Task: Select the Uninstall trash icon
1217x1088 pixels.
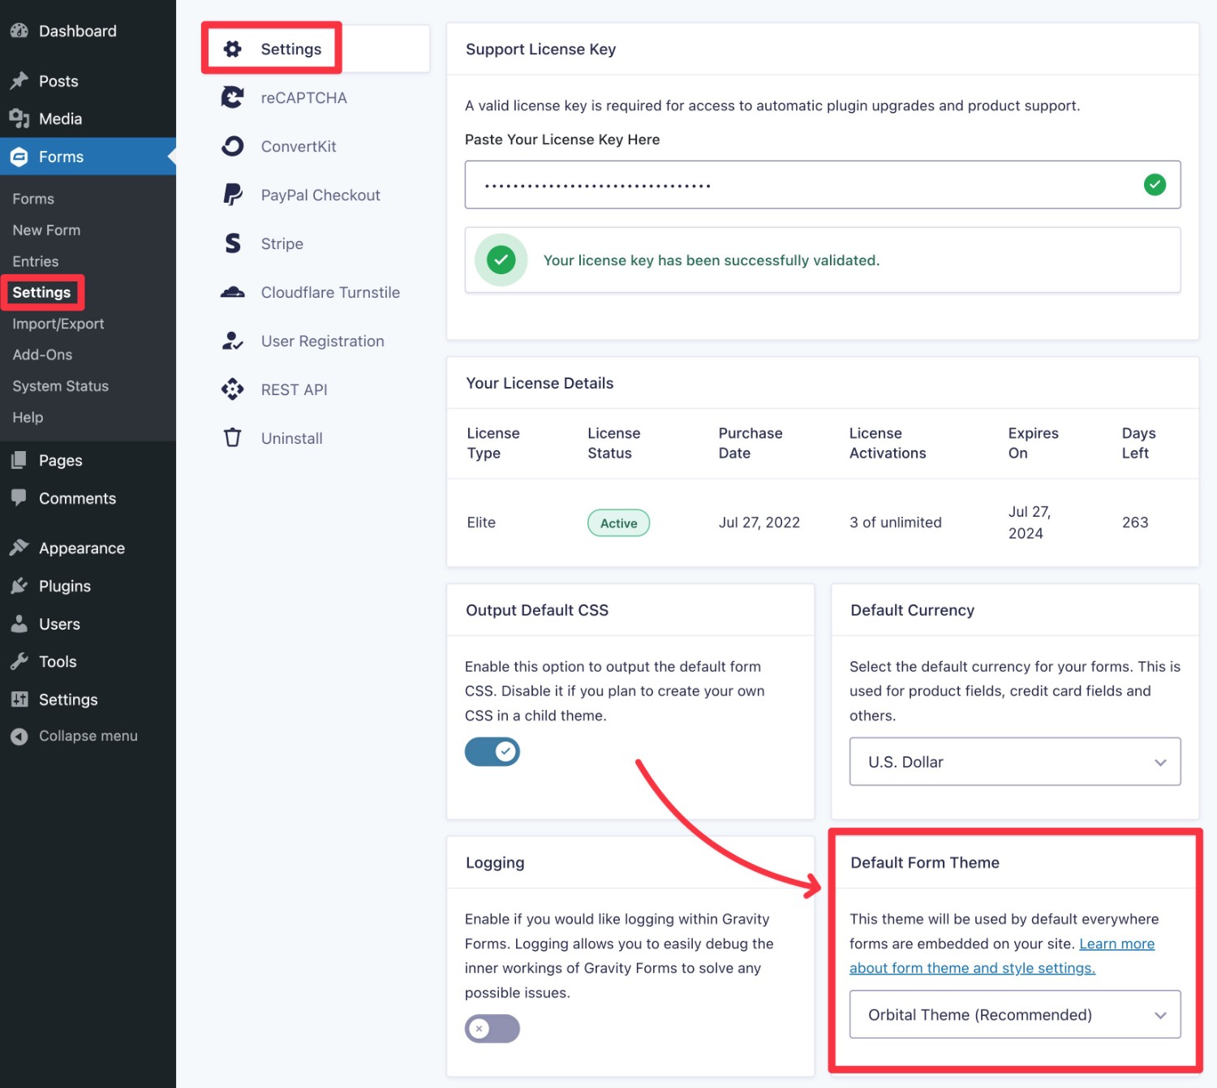Action: coord(232,438)
